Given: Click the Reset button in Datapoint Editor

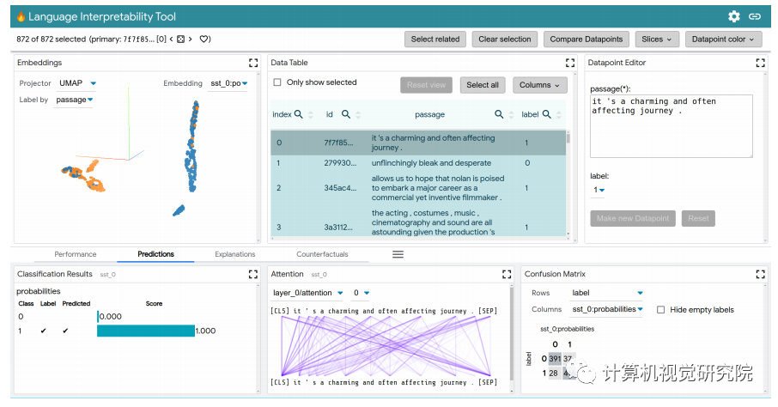Looking at the screenshot, I should point(698,218).
